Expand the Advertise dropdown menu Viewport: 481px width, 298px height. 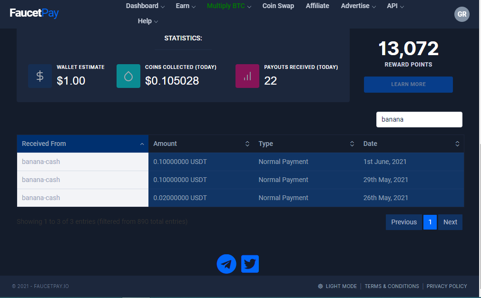pos(358,6)
